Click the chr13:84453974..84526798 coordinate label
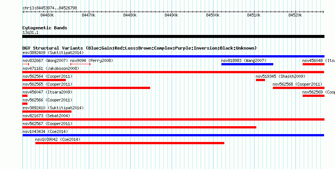 (x=50, y=8)
